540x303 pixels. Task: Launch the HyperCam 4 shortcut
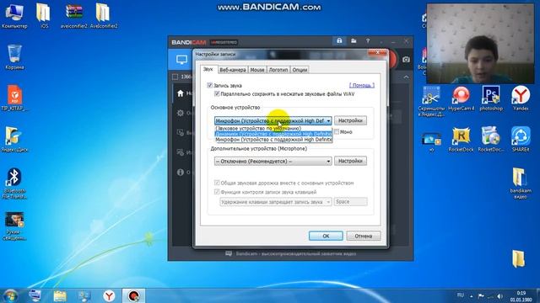(x=462, y=98)
